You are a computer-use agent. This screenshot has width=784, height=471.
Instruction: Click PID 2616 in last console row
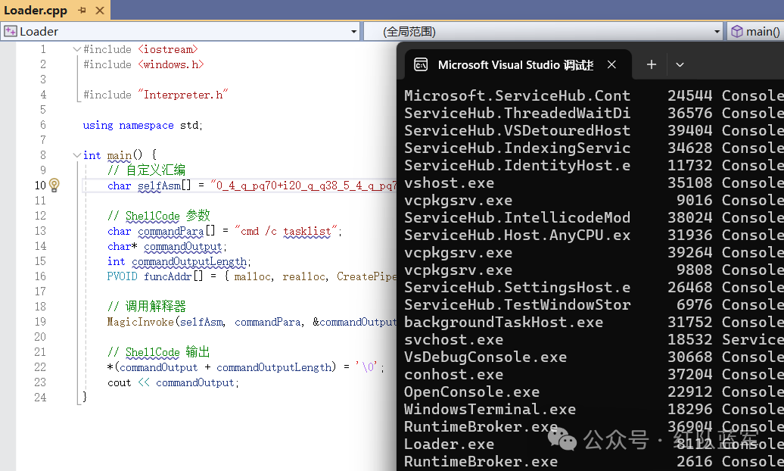(x=695, y=461)
